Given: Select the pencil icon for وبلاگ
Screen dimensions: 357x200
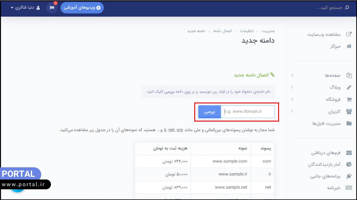Looking at the screenshot, I should tap(349, 87).
